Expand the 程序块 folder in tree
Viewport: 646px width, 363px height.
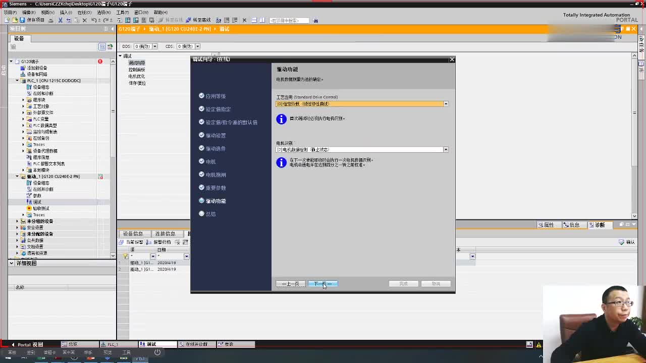click(23, 100)
